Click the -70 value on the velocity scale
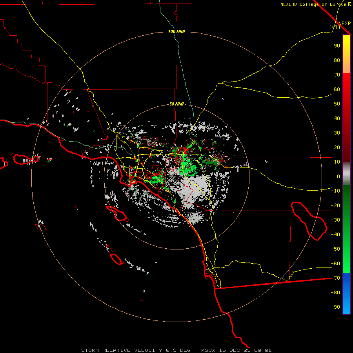 click(x=335, y=278)
